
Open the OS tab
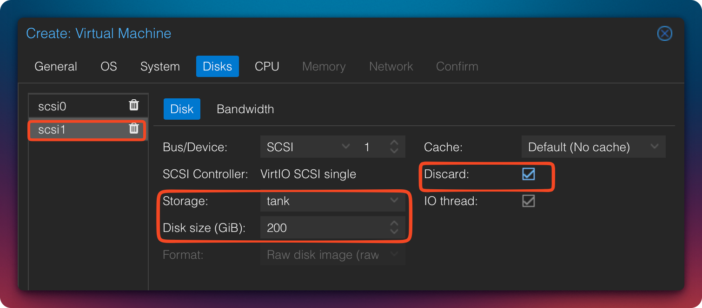[109, 66]
